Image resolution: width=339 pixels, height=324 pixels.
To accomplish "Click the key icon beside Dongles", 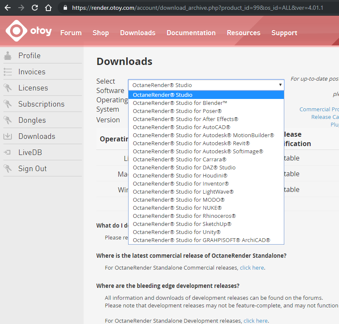I will pos(8,120).
